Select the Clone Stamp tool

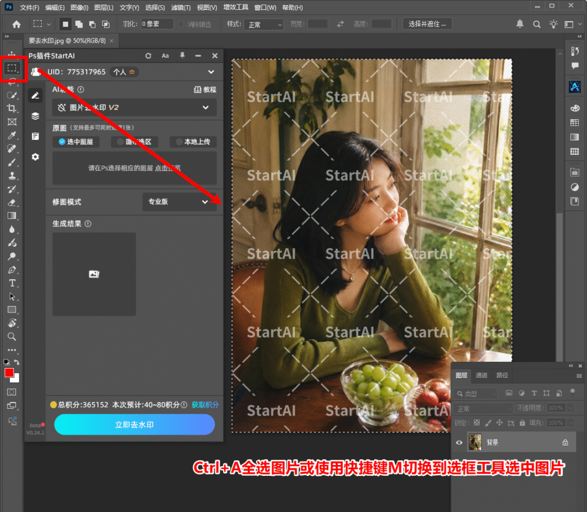click(12, 175)
